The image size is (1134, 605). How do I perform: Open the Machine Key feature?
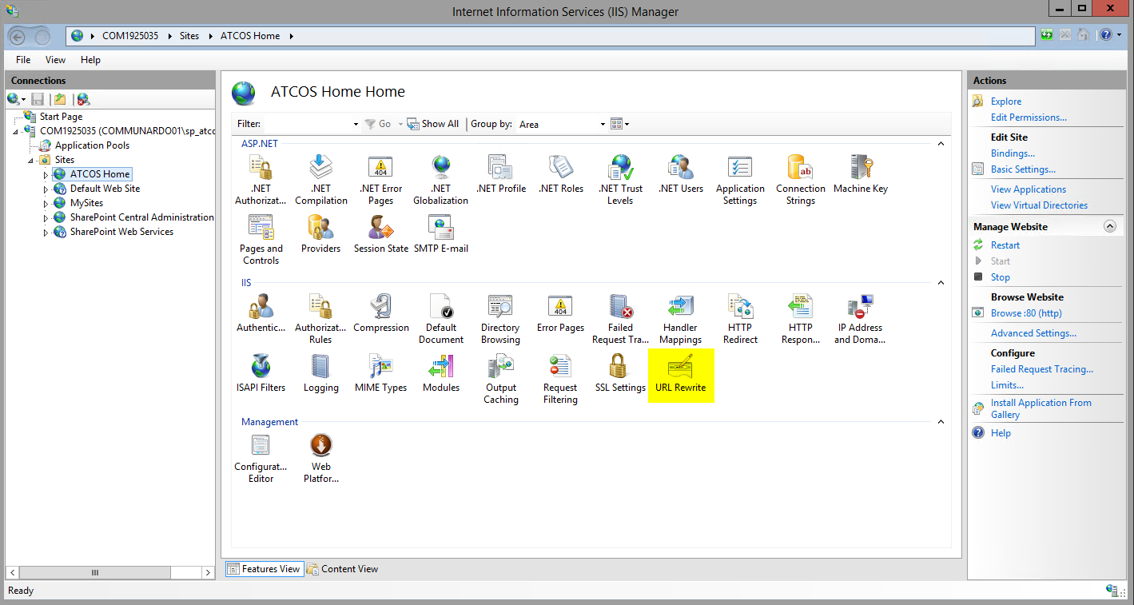[x=860, y=175]
